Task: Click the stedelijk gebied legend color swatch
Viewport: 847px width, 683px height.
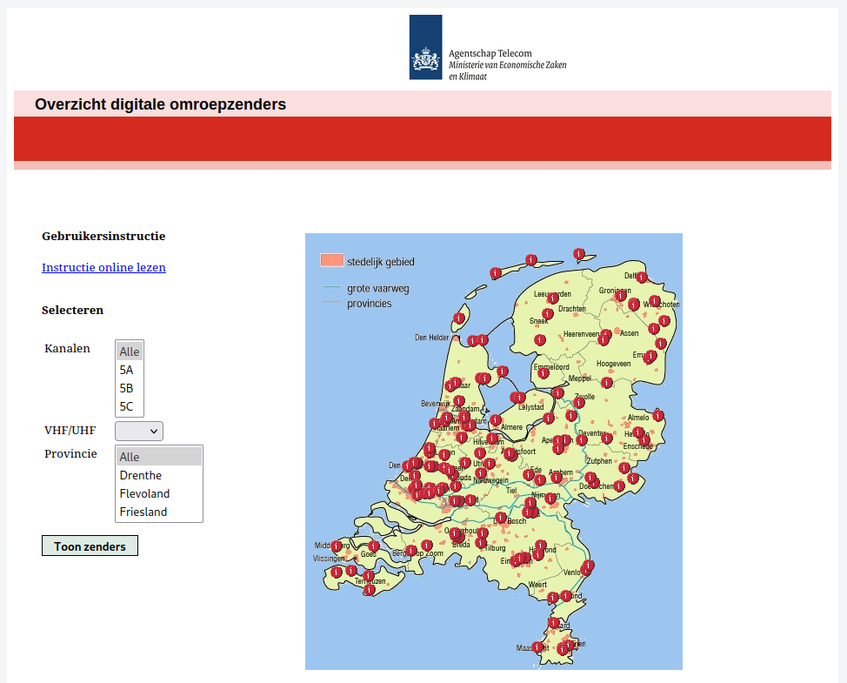Action: [331, 260]
